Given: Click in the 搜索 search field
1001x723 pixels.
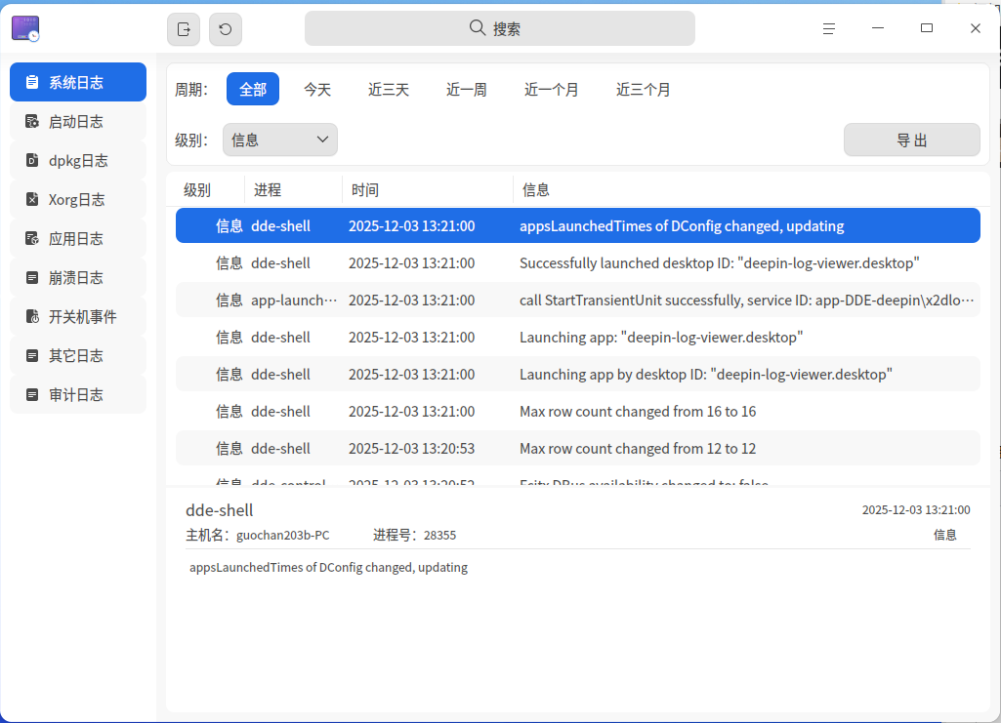Looking at the screenshot, I should [500, 28].
